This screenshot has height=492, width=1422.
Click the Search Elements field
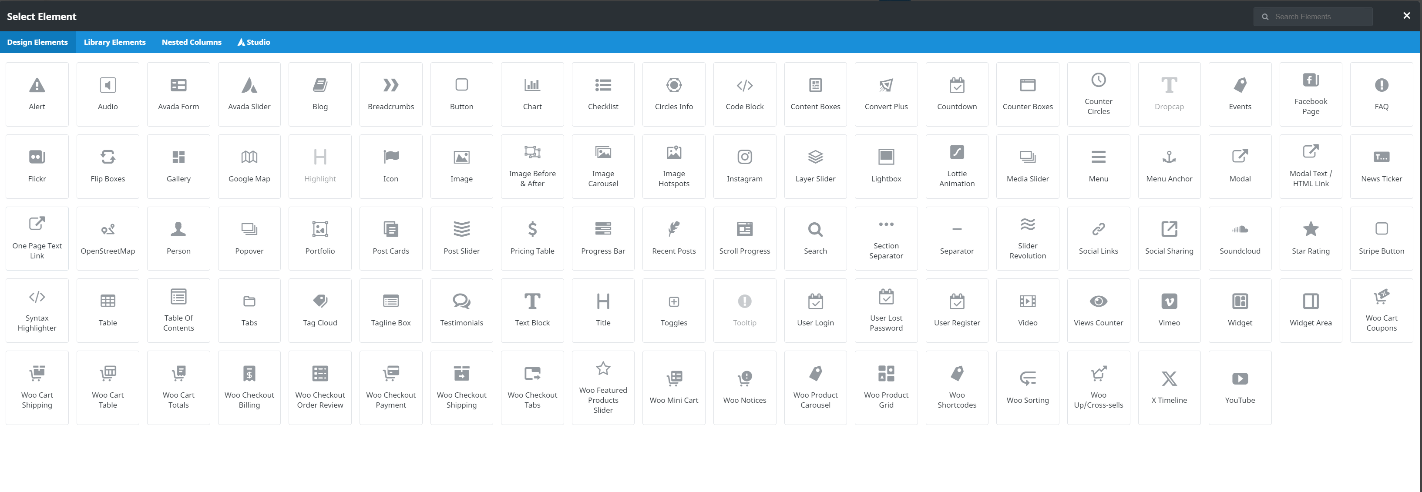1319,17
